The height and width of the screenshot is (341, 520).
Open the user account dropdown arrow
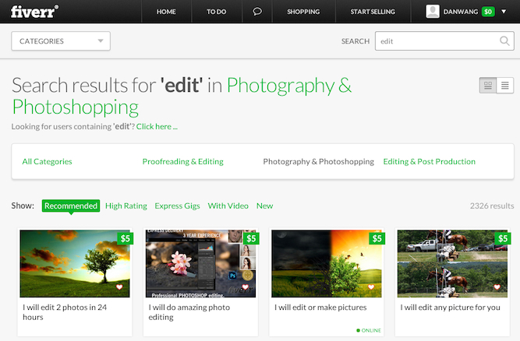504,12
